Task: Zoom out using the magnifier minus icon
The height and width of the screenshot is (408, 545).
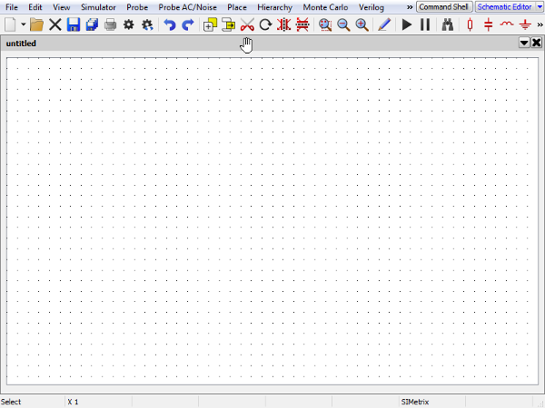Action: click(x=344, y=24)
